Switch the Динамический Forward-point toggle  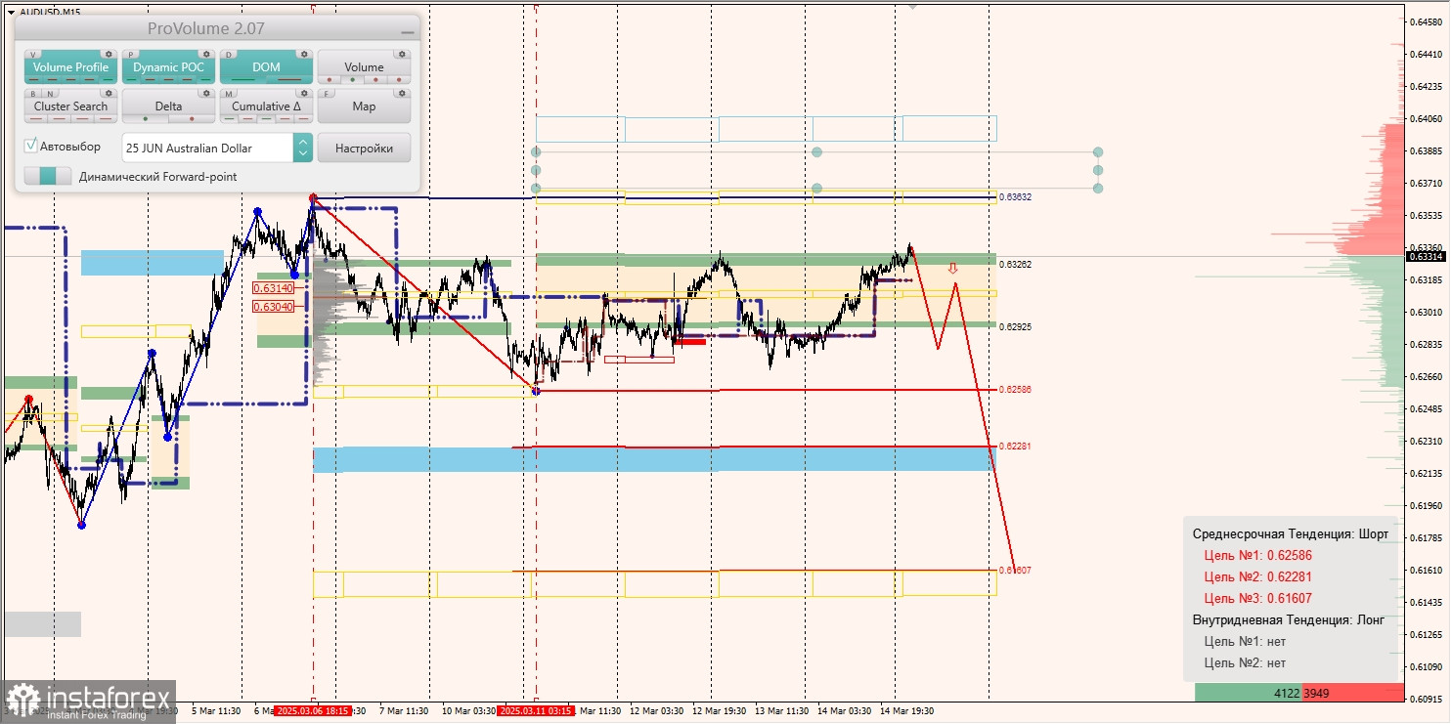pos(48,176)
